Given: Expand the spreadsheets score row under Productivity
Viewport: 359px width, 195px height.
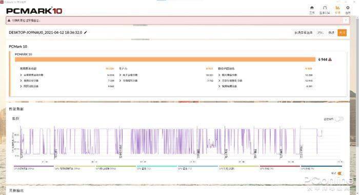Looking at the screenshot, I should pos(166,75).
